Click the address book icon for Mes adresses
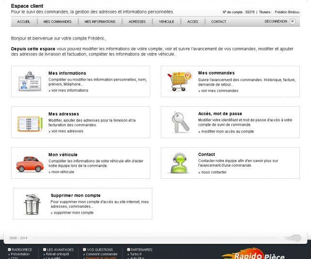This screenshot has height=259, width=311. click(x=30, y=124)
